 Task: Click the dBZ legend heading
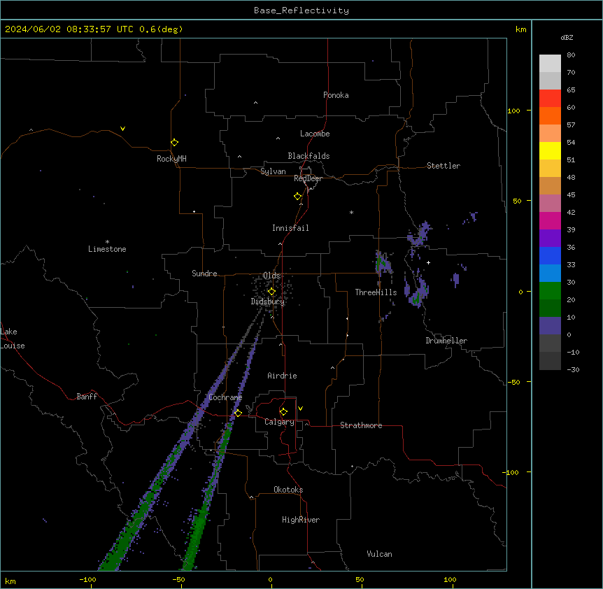pyautogui.click(x=567, y=38)
